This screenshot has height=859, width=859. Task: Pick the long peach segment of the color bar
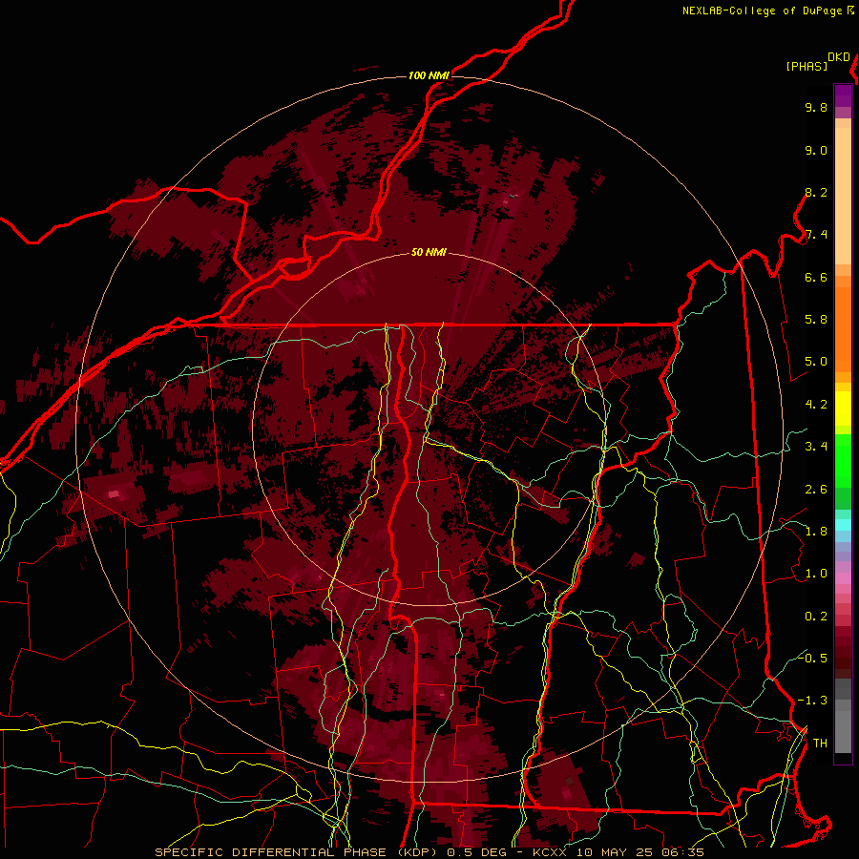point(843,197)
